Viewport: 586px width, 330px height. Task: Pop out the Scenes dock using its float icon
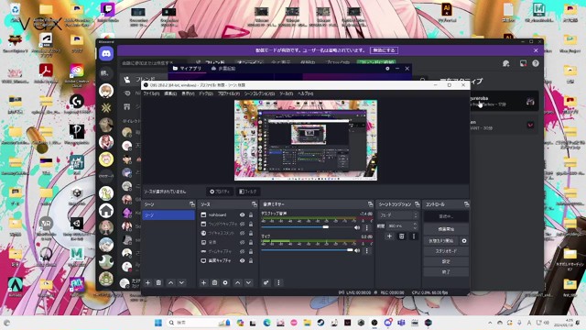tap(192, 204)
